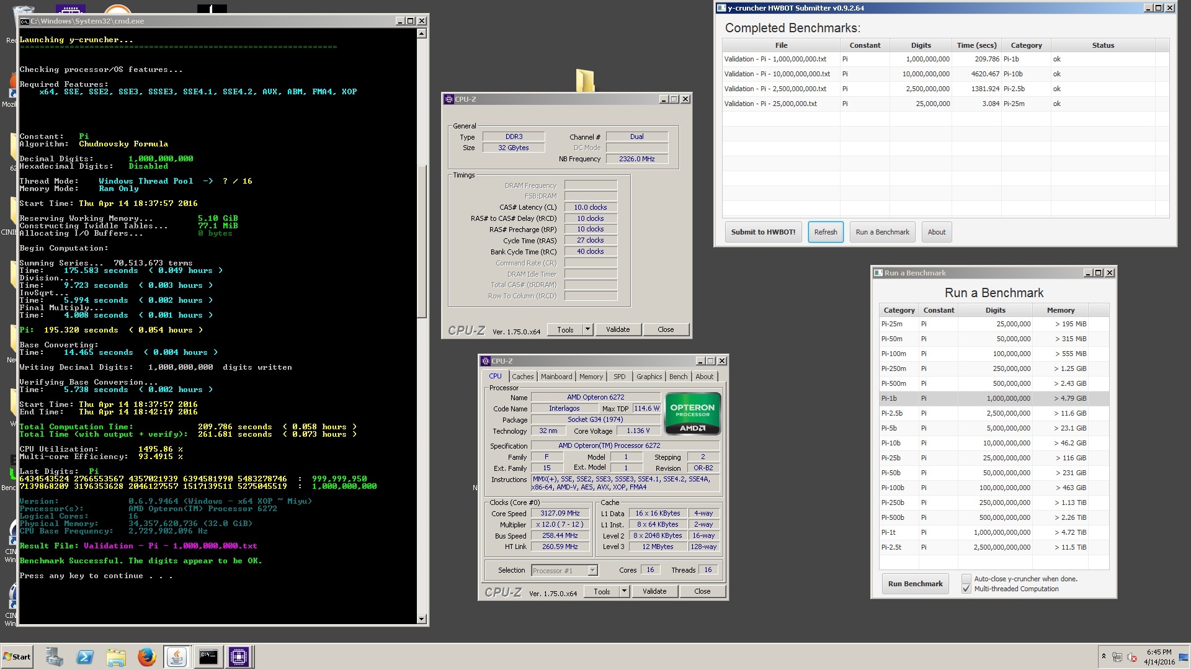Select Validation - Pi - 1,000,000,000.txt row
The image size is (1191, 670).
946,59
